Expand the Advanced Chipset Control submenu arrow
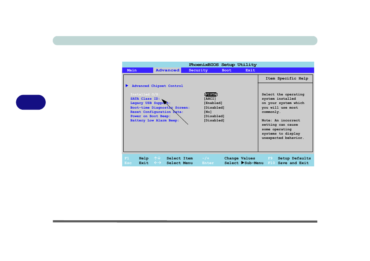The width and height of the screenshot is (370, 261). (x=127, y=86)
